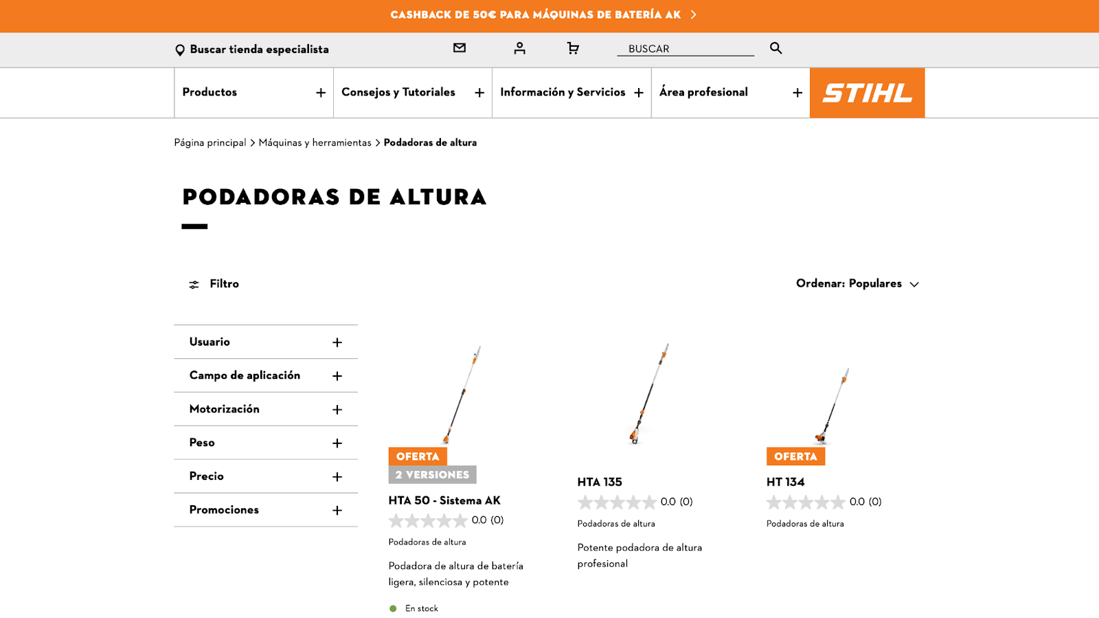1099x618 pixels.
Task: Expand Información y Servicios menu
Action: pyautogui.click(x=571, y=93)
